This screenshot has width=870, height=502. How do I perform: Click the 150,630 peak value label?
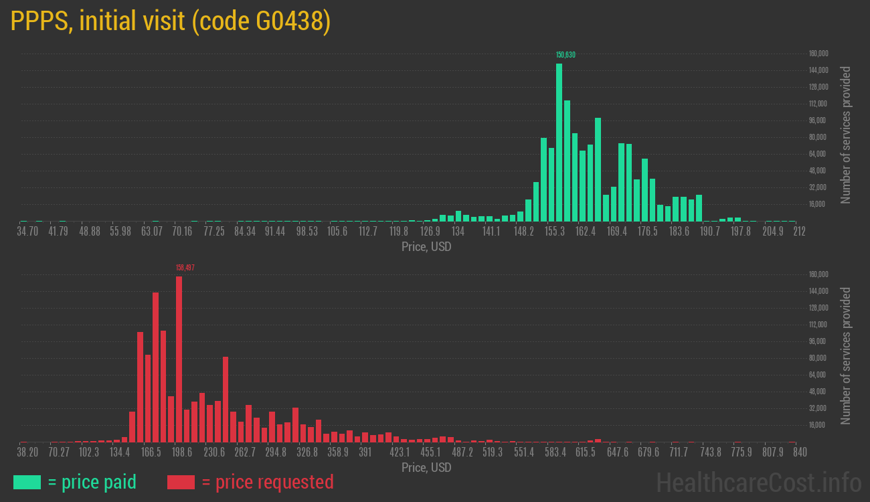[x=565, y=55]
